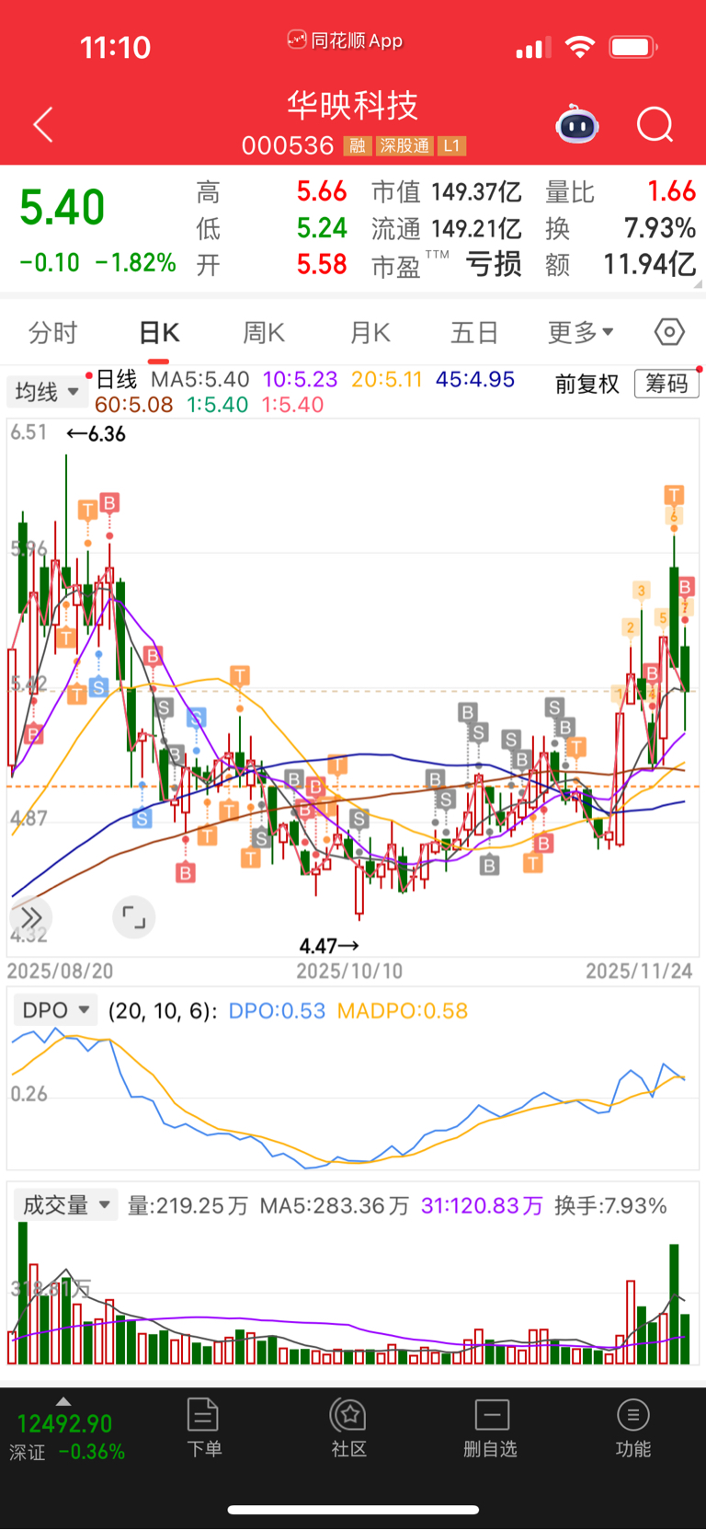Tap 2025/10/10 date label

click(x=349, y=971)
